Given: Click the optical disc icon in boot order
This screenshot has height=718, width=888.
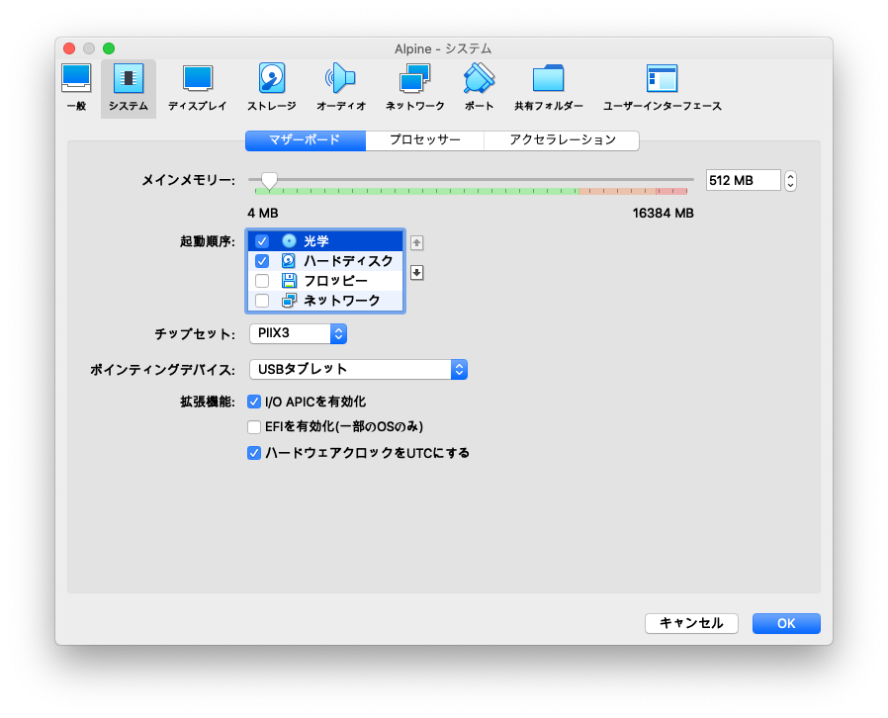Looking at the screenshot, I should pyautogui.click(x=289, y=241).
